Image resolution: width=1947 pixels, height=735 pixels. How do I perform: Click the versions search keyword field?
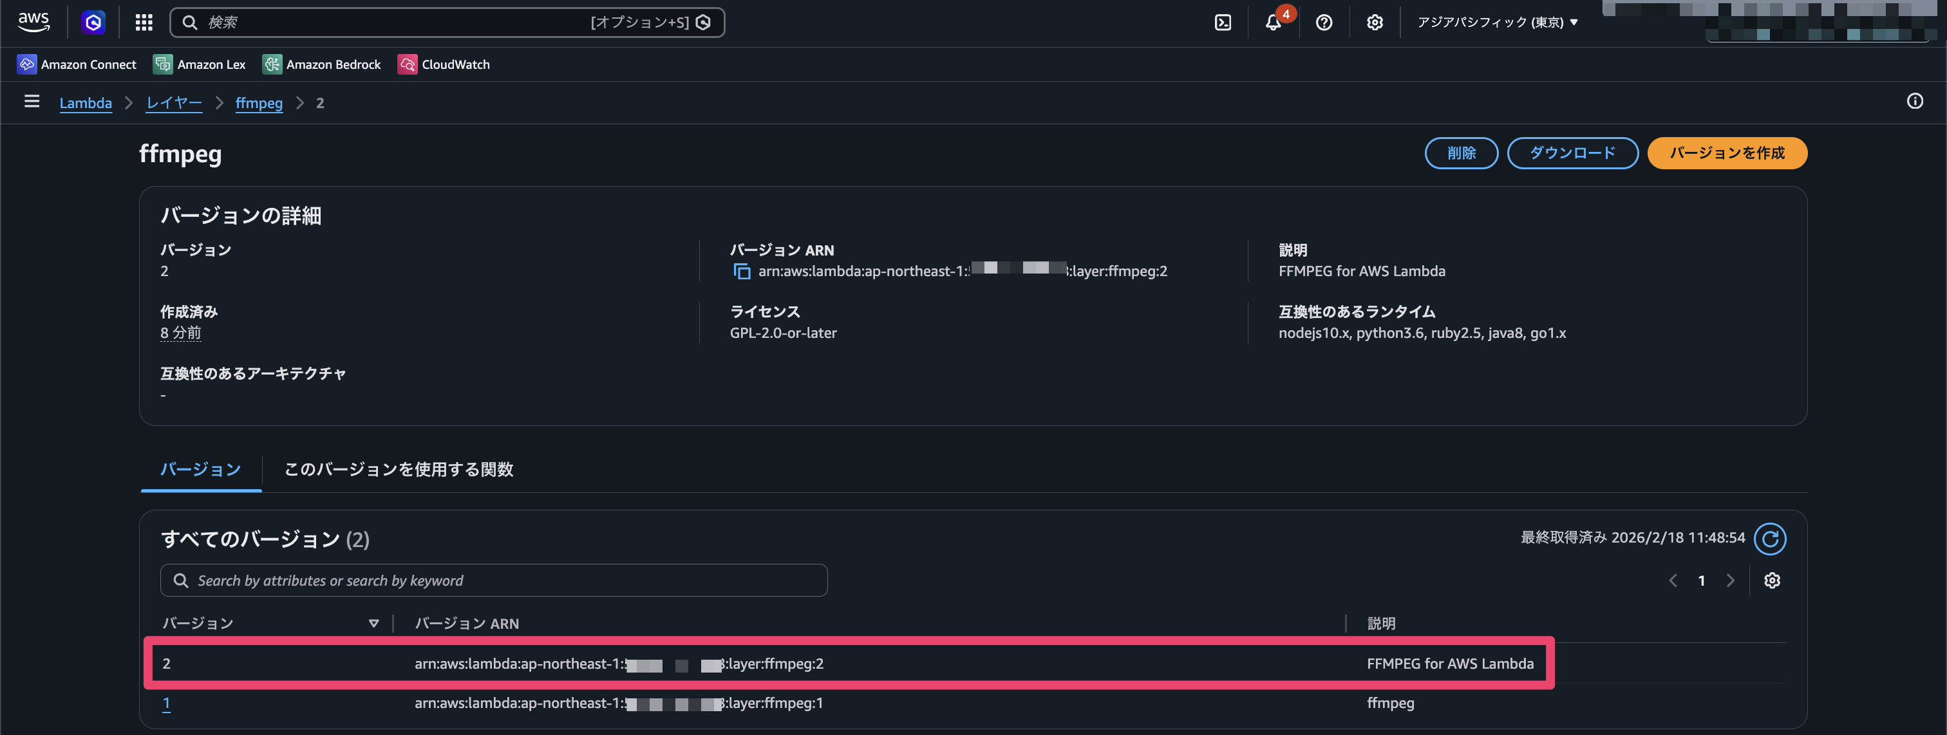(494, 580)
